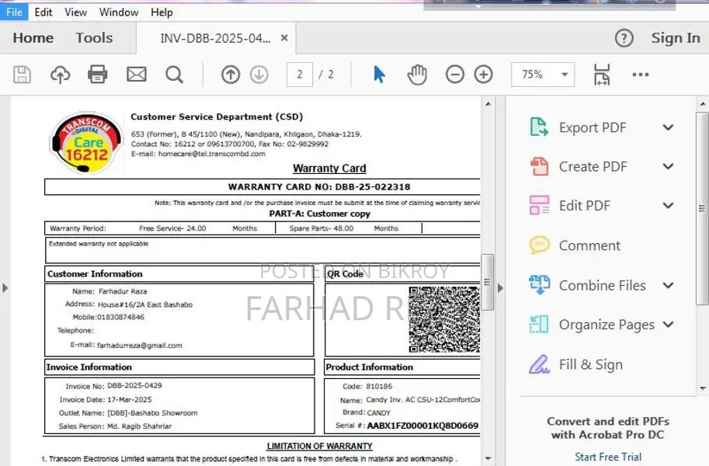Click the serial number AABX1FZ00001KQ8D0669
Image resolution: width=709 pixels, height=466 pixels.
422,426
